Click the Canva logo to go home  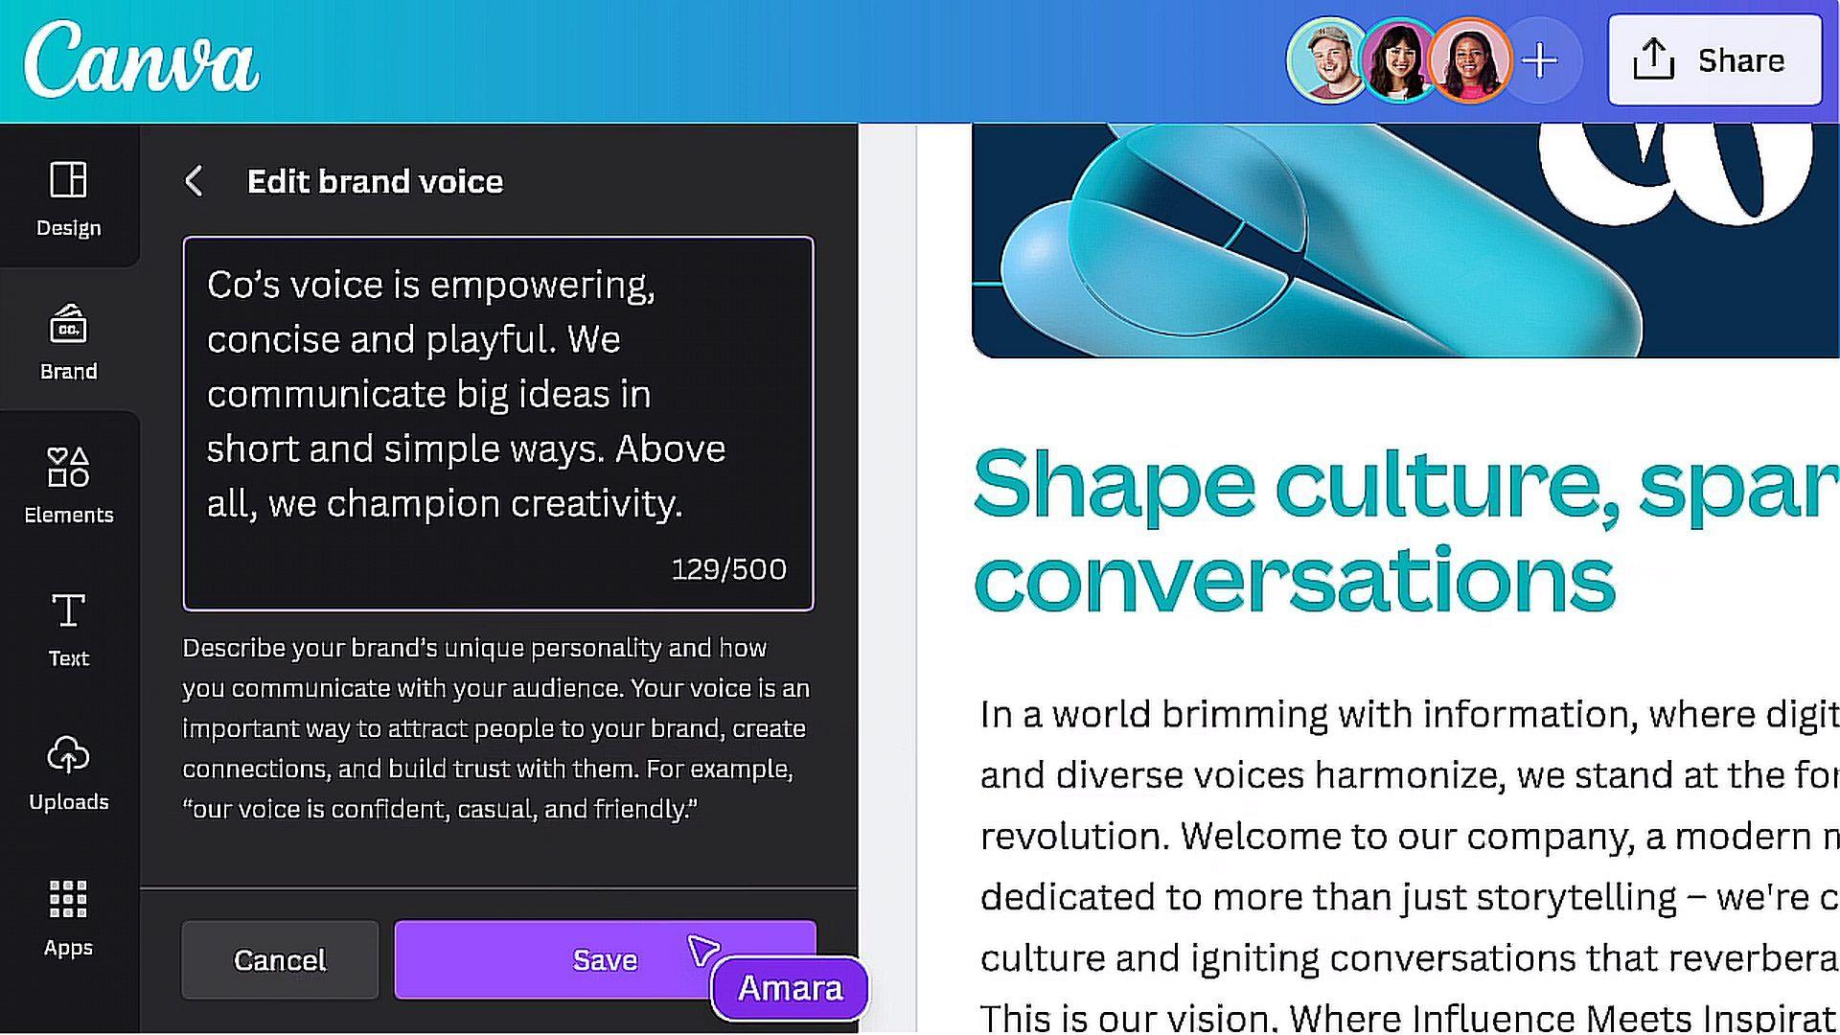(142, 58)
